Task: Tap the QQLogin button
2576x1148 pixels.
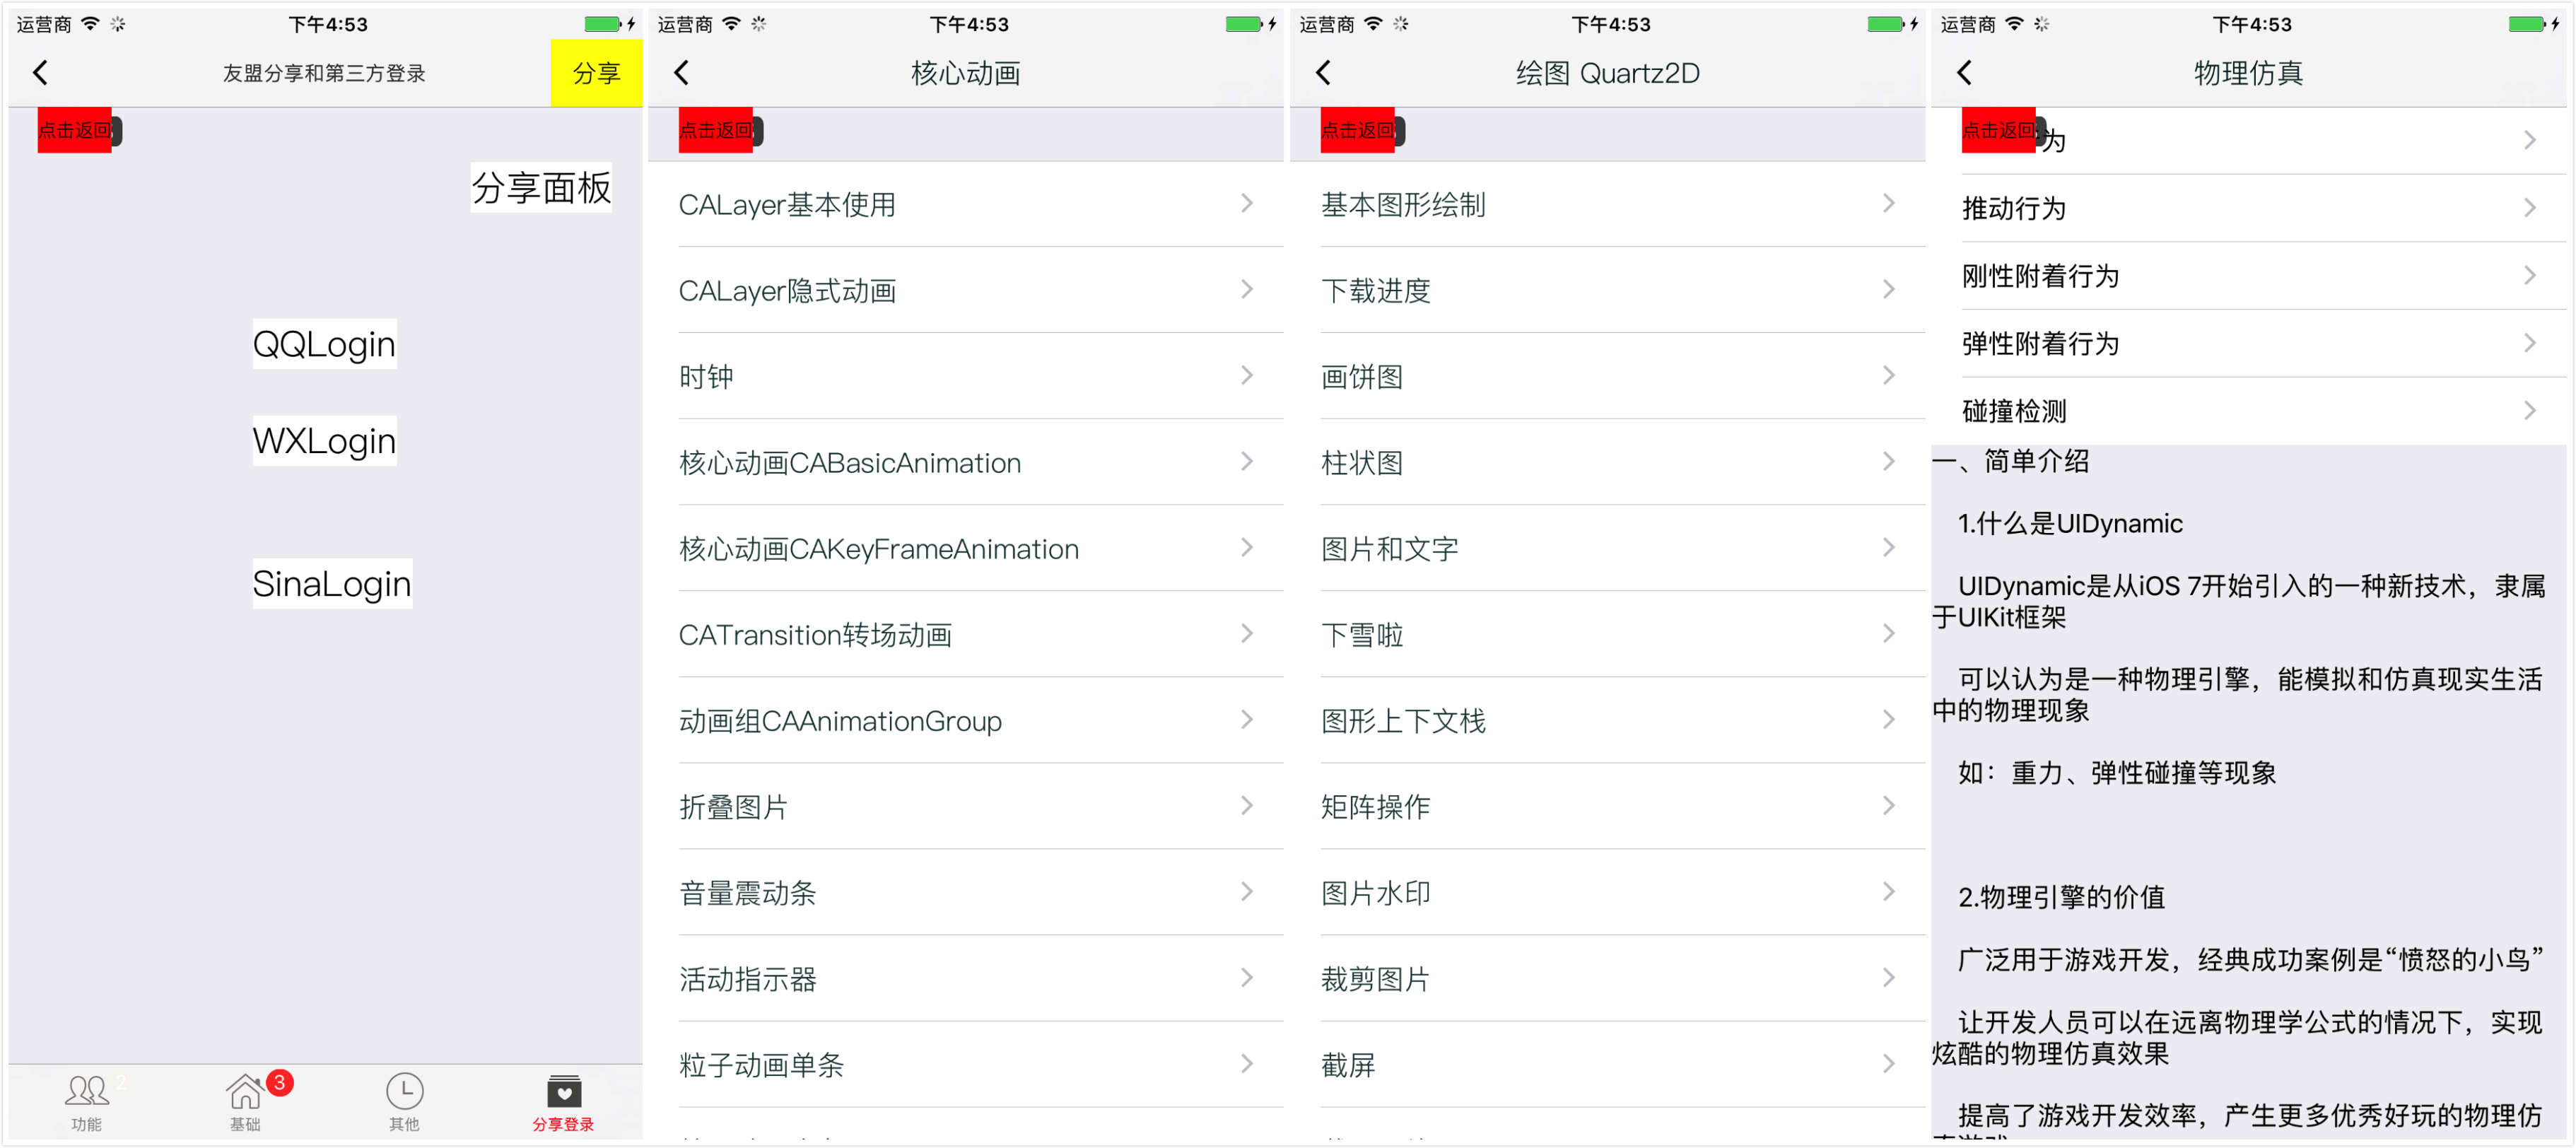Action: pyautogui.click(x=324, y=344)
